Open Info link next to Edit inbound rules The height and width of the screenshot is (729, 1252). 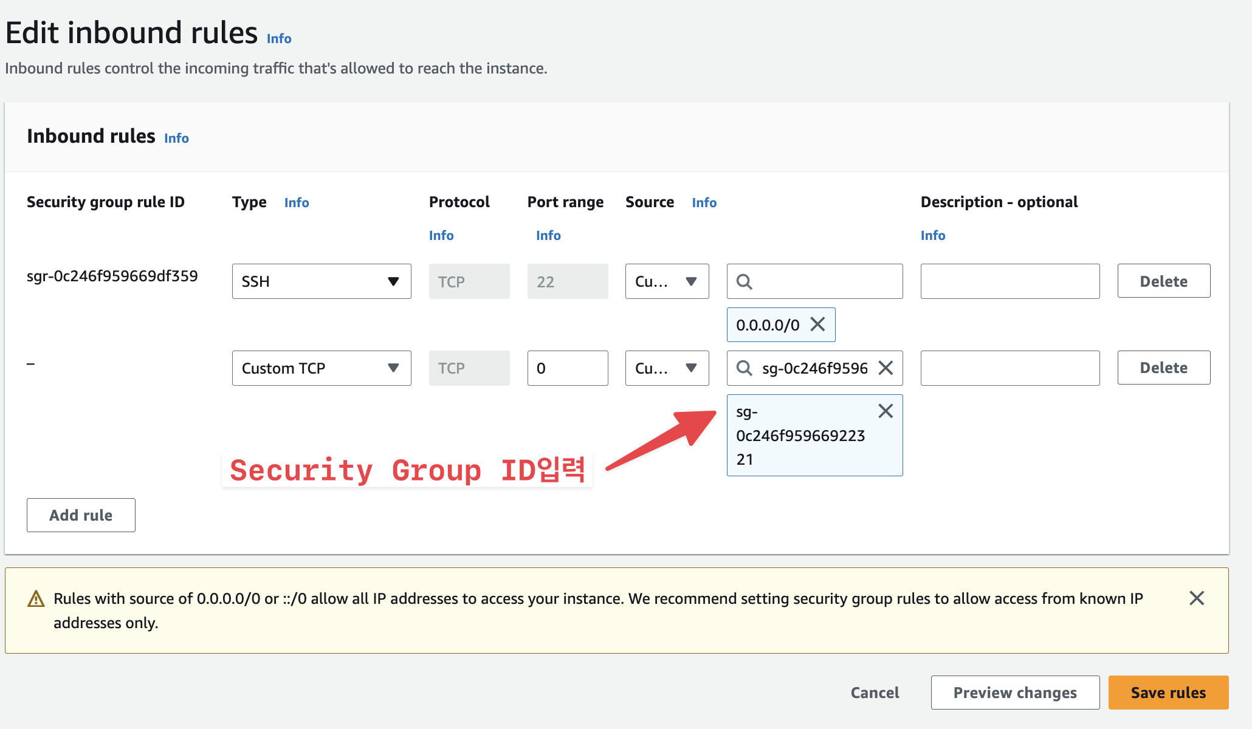[279, 39]
